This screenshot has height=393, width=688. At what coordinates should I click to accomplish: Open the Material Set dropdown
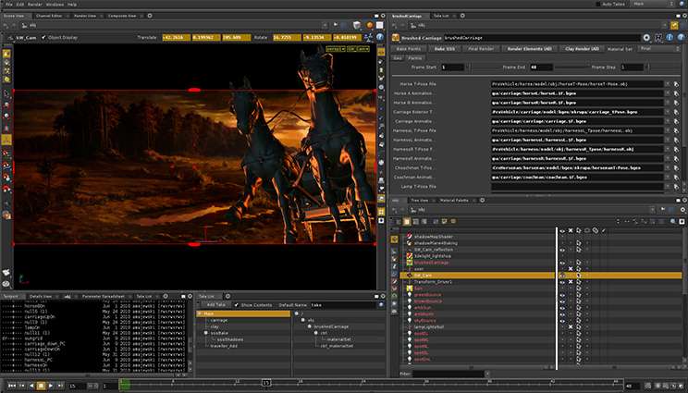coord(659,49)
